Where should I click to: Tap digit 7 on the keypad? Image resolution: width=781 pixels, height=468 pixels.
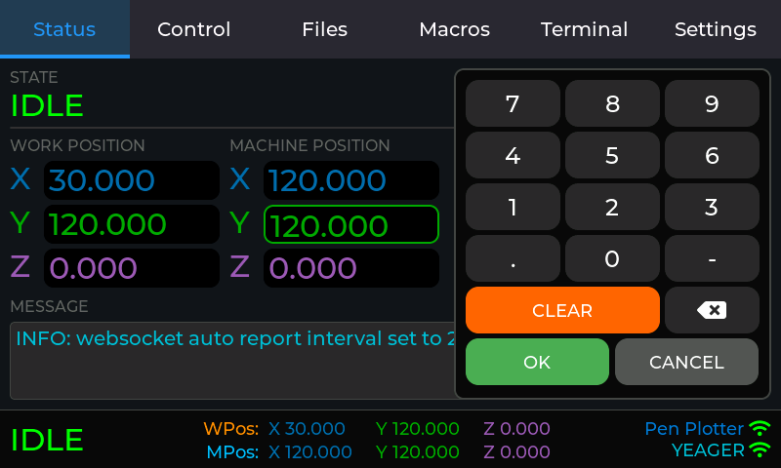(513, 103)
